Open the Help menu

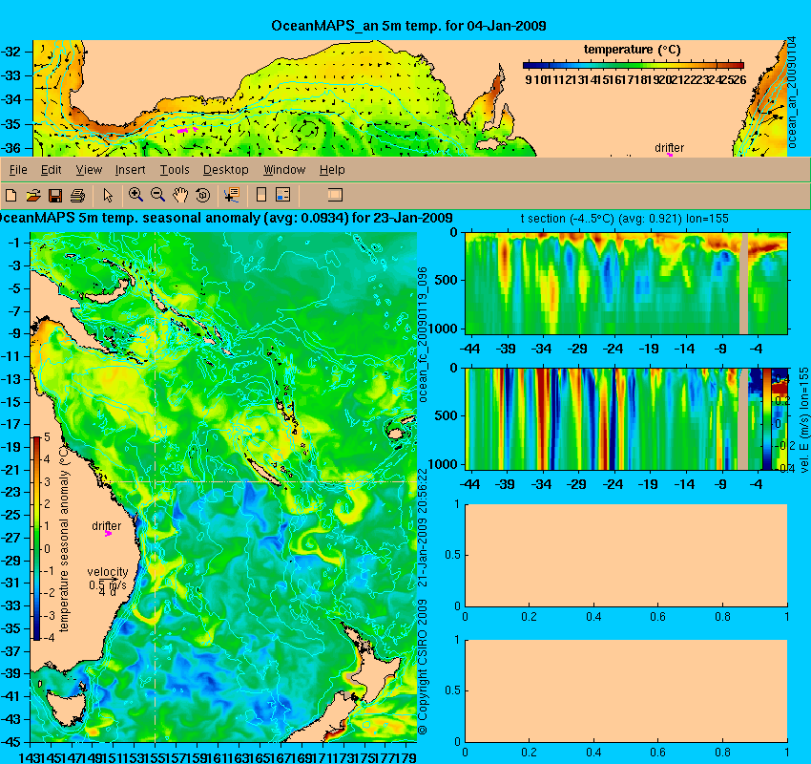(332, 170)
